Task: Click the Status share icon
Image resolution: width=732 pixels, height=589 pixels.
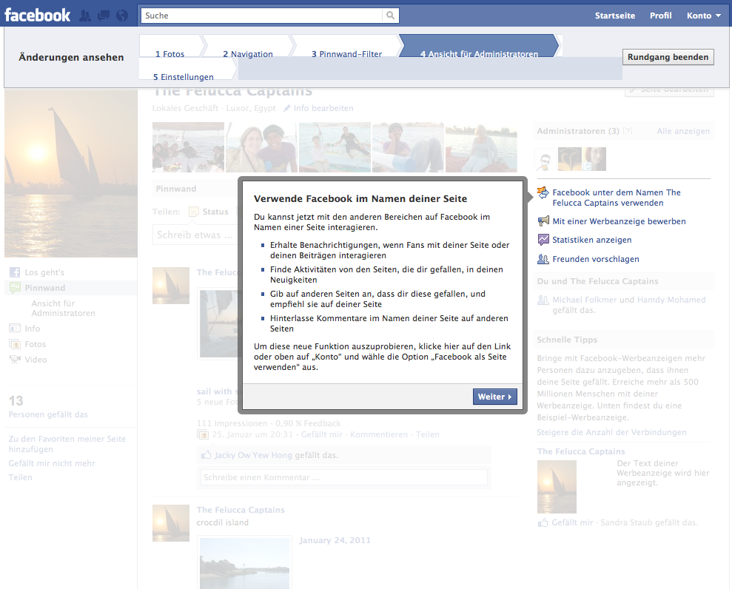Action: (194, 212)
